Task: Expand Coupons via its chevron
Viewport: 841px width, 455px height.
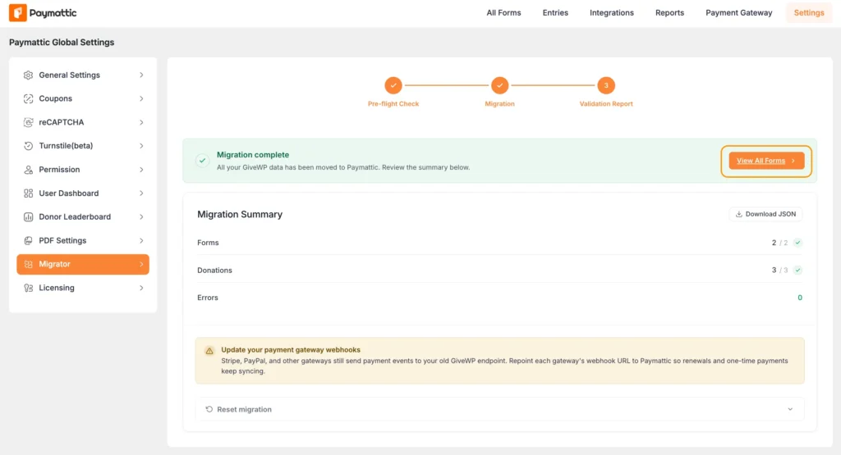Action: click(x=141, y=99)
